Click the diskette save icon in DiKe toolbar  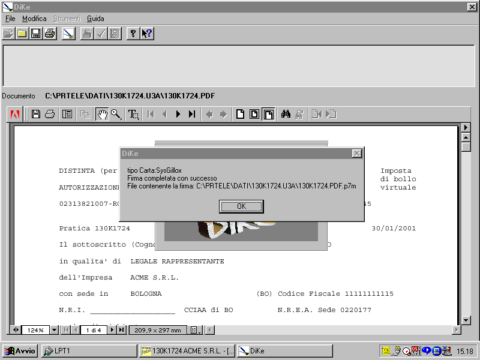point(36,34)
